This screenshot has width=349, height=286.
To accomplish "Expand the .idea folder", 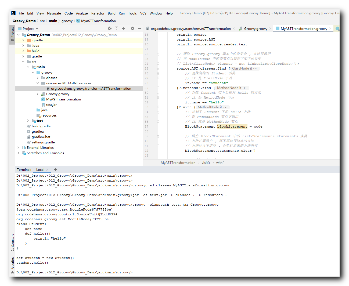I will pos(23,46).
